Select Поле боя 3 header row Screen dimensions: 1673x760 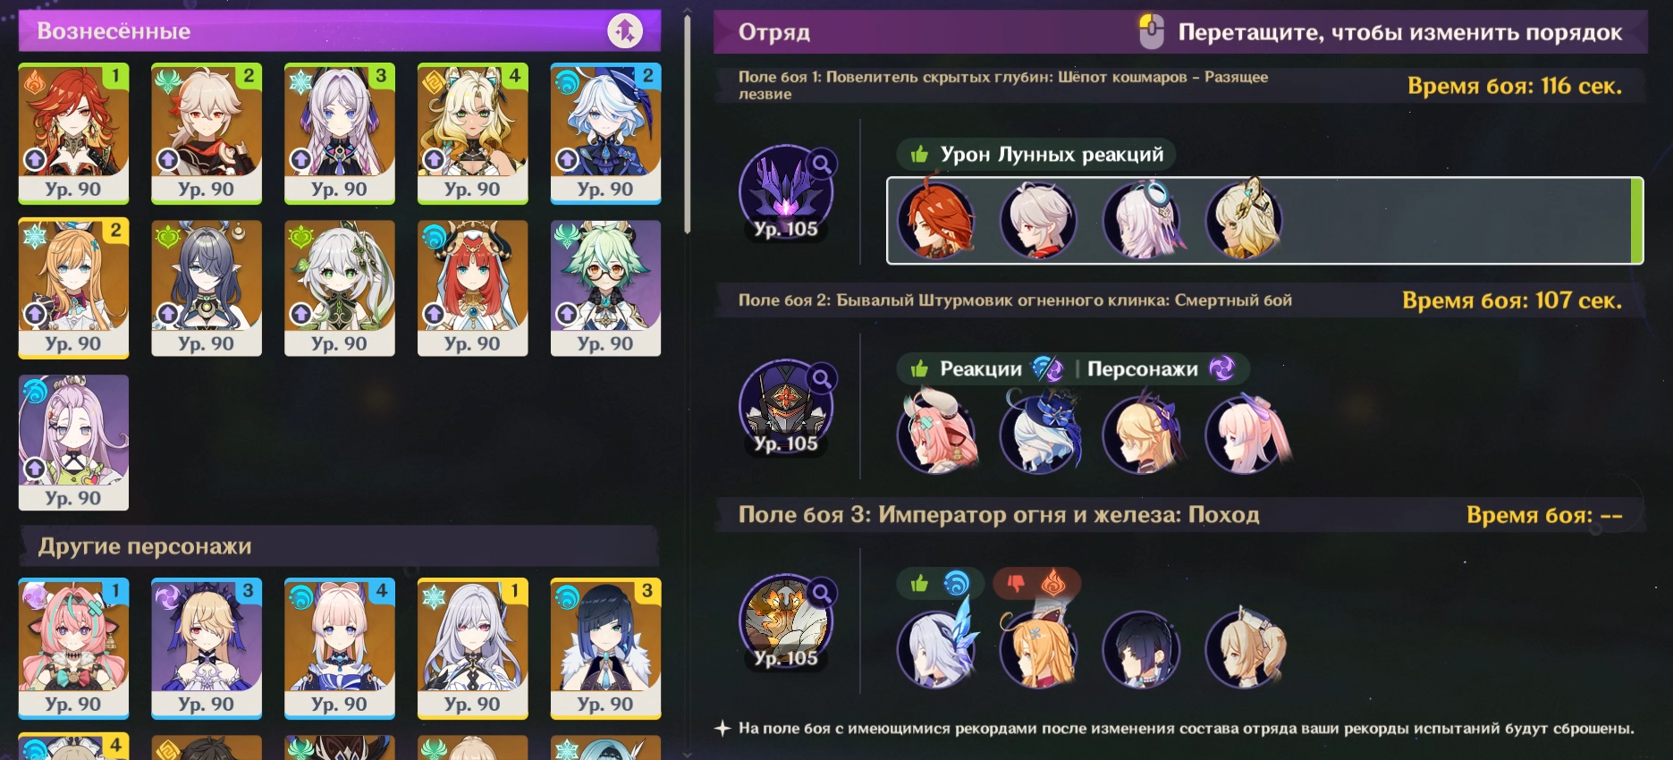(x=1179, y=515)
